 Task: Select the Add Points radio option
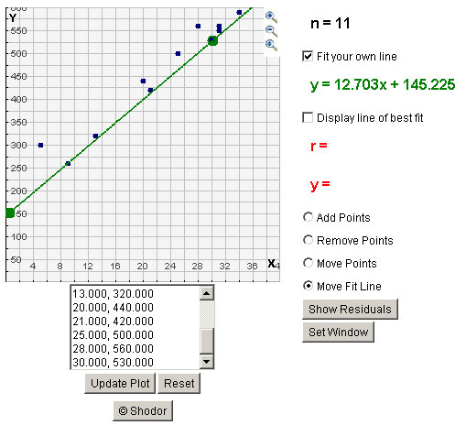[308, 217]
